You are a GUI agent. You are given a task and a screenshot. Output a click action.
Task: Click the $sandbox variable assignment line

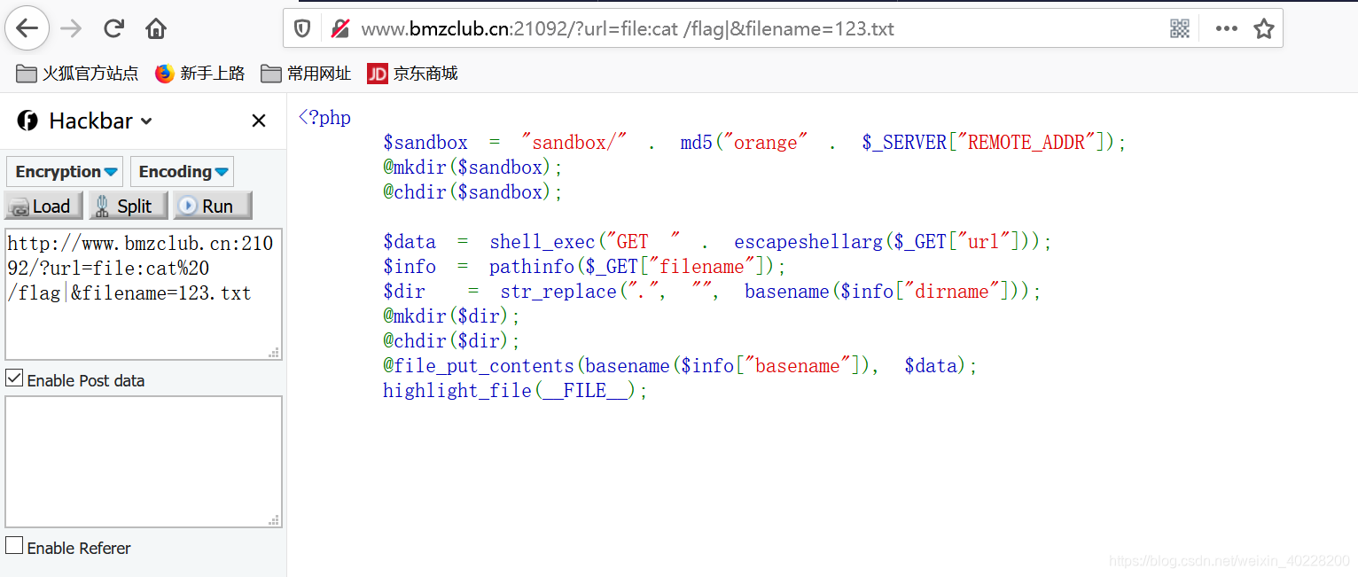point(754,142)
